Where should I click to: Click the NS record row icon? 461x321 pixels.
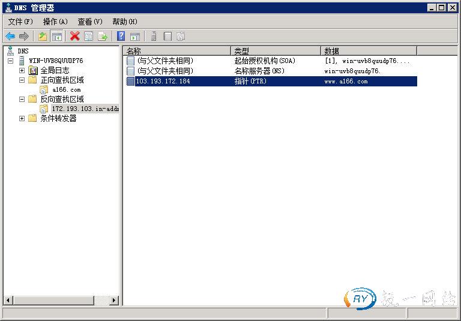(130, 71)
